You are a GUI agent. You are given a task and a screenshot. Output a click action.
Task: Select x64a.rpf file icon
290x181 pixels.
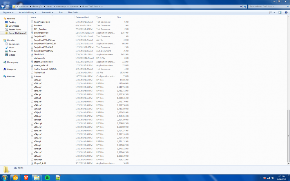tap(32, 80)
